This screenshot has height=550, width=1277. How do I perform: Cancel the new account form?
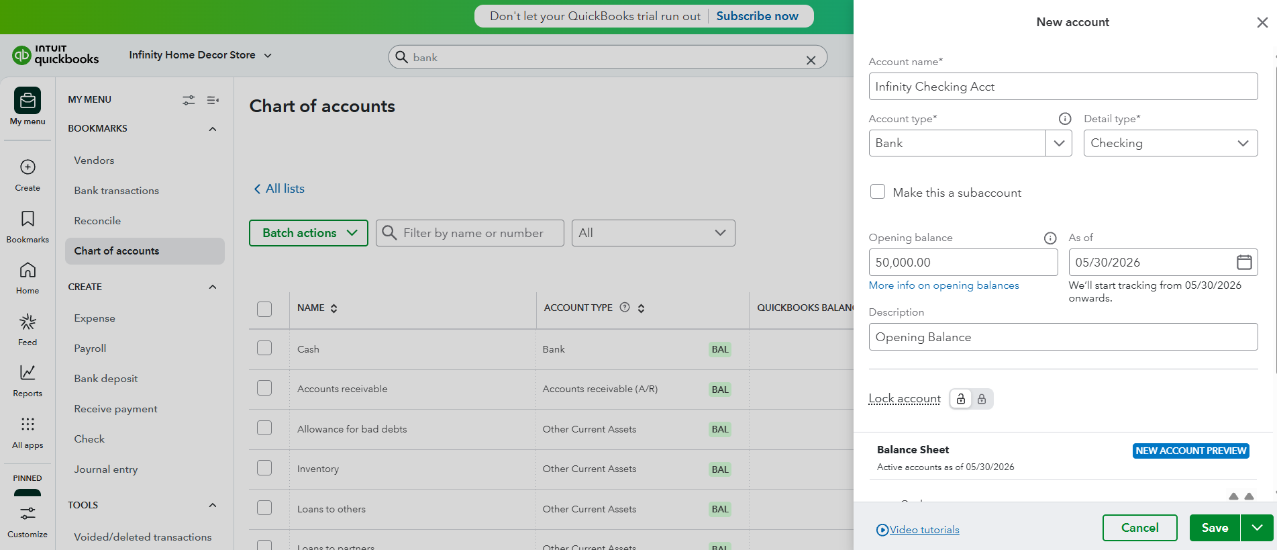point(1139,528)
